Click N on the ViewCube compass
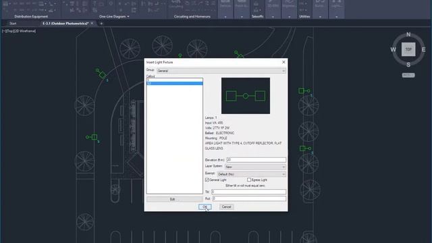432x243 pixels. [408, 34]
